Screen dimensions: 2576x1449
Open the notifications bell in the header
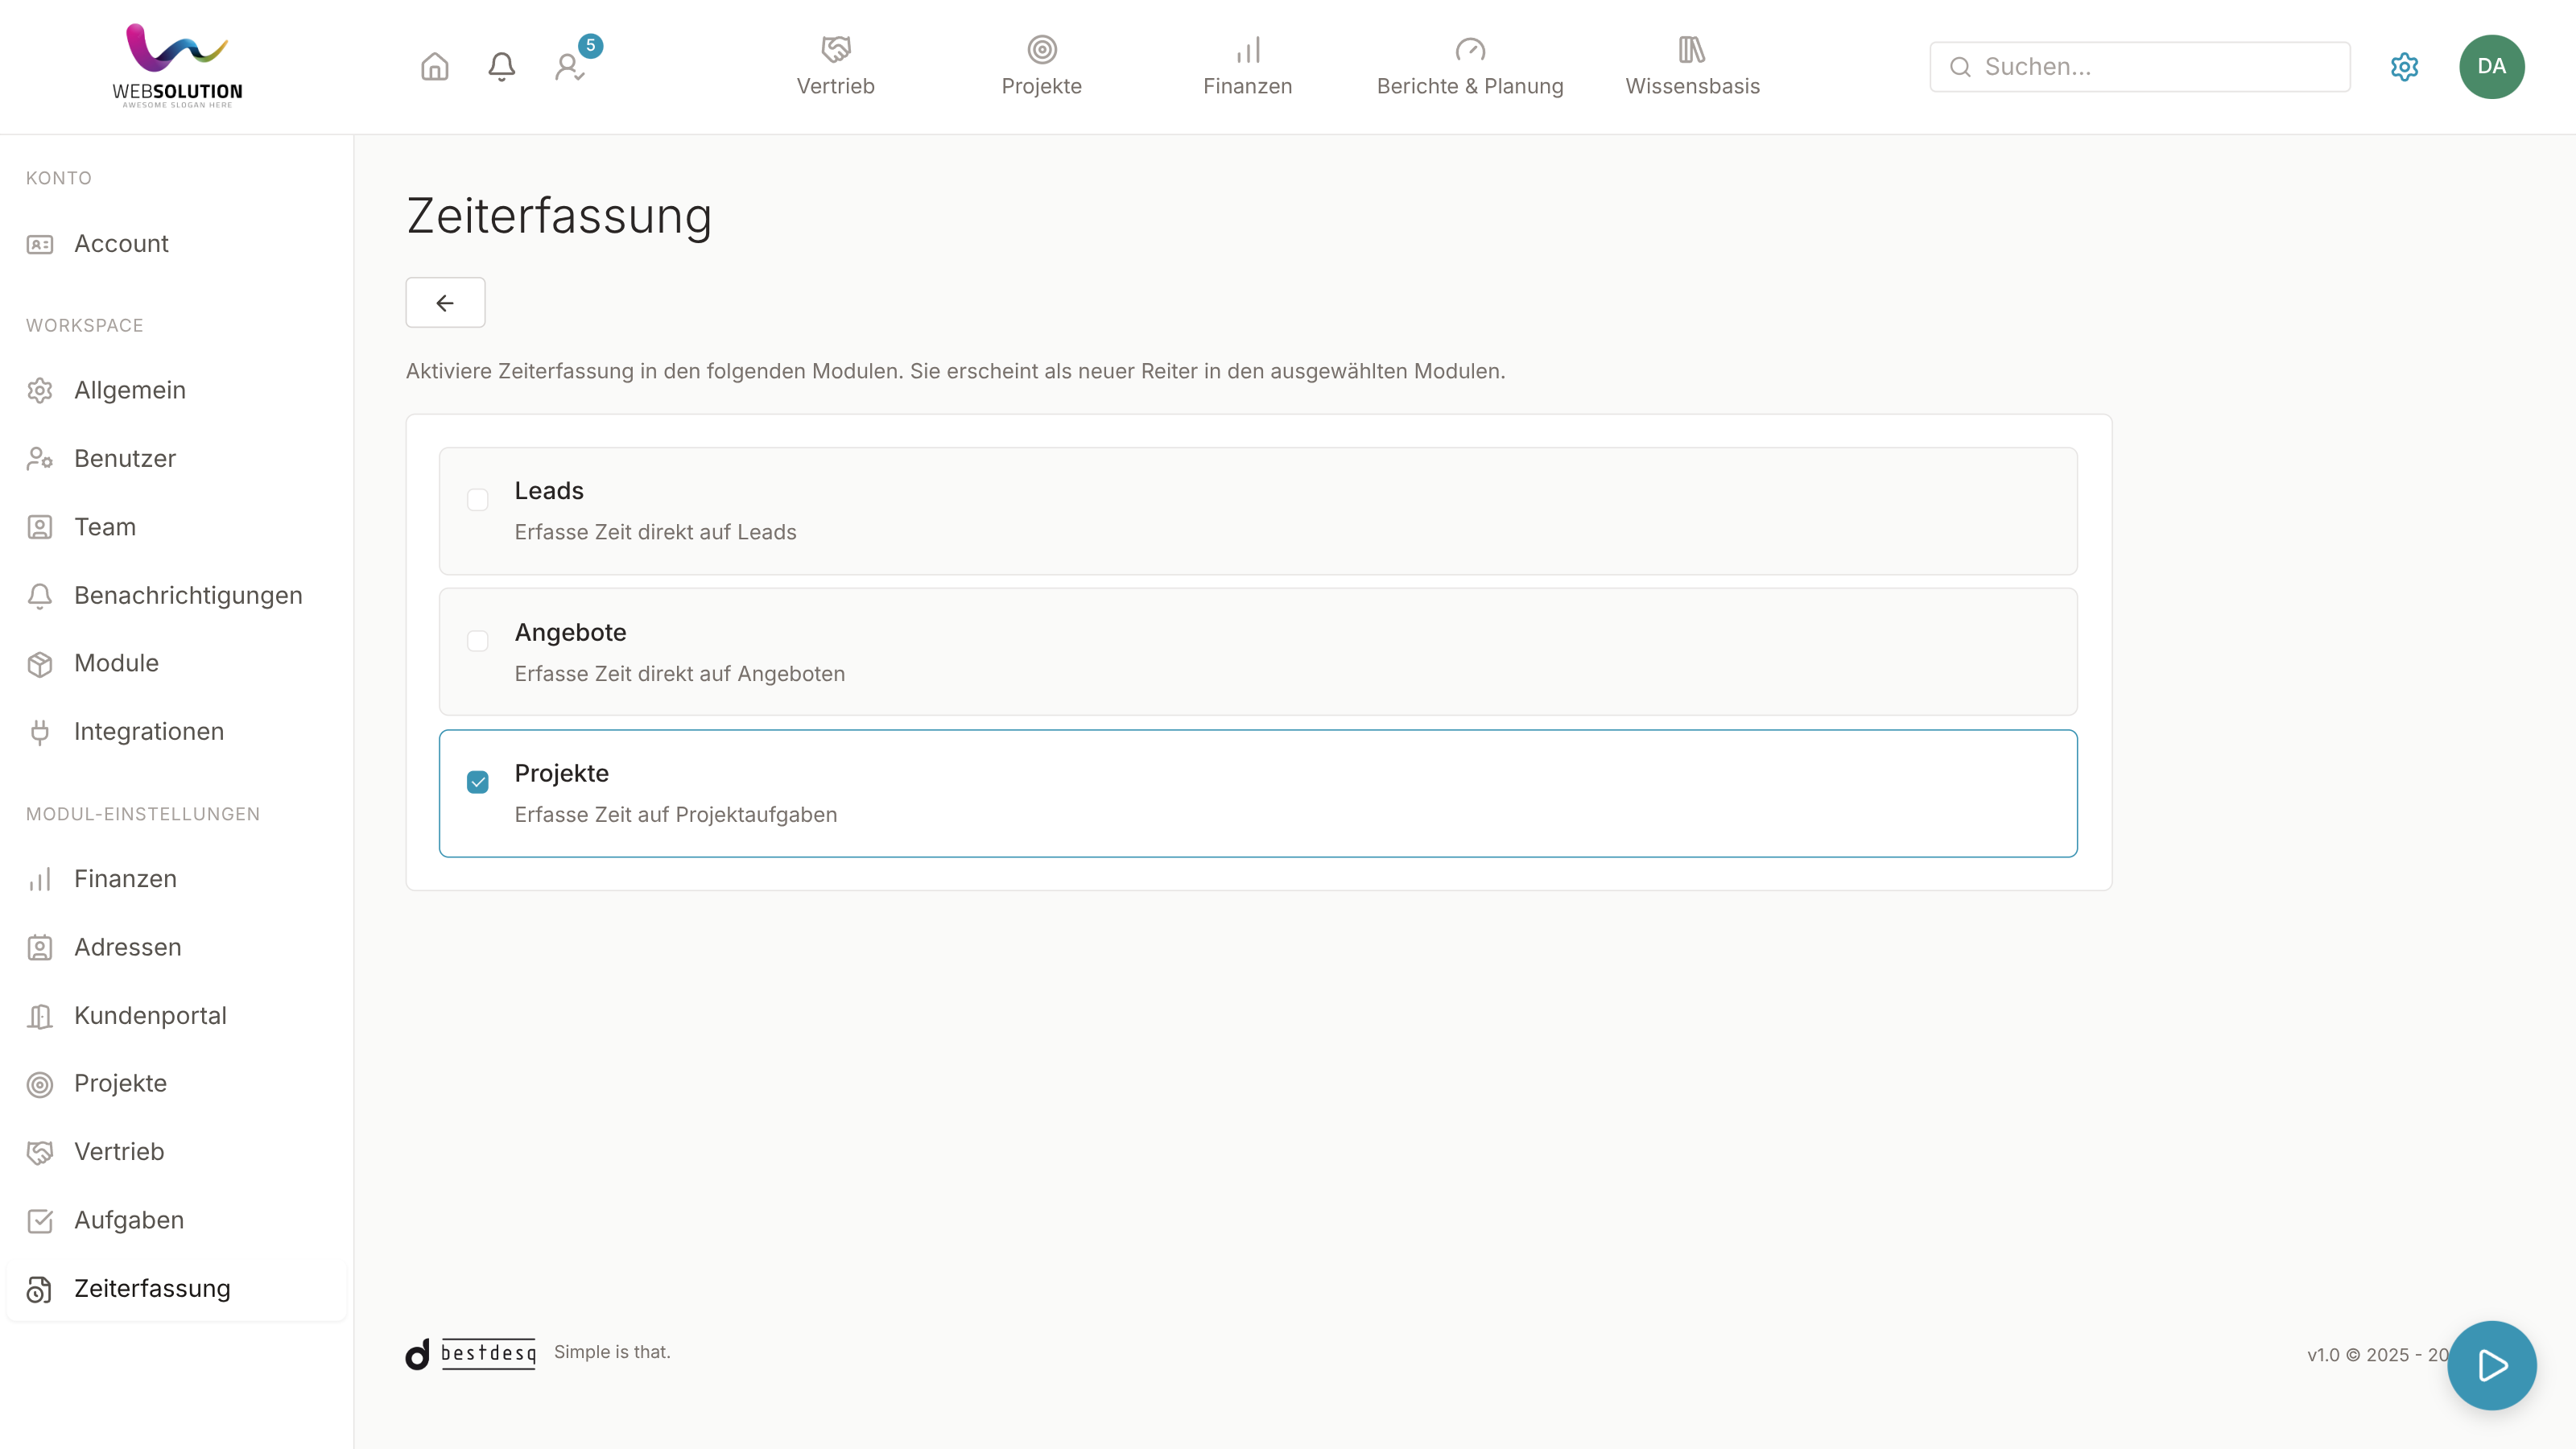[502, 67]
